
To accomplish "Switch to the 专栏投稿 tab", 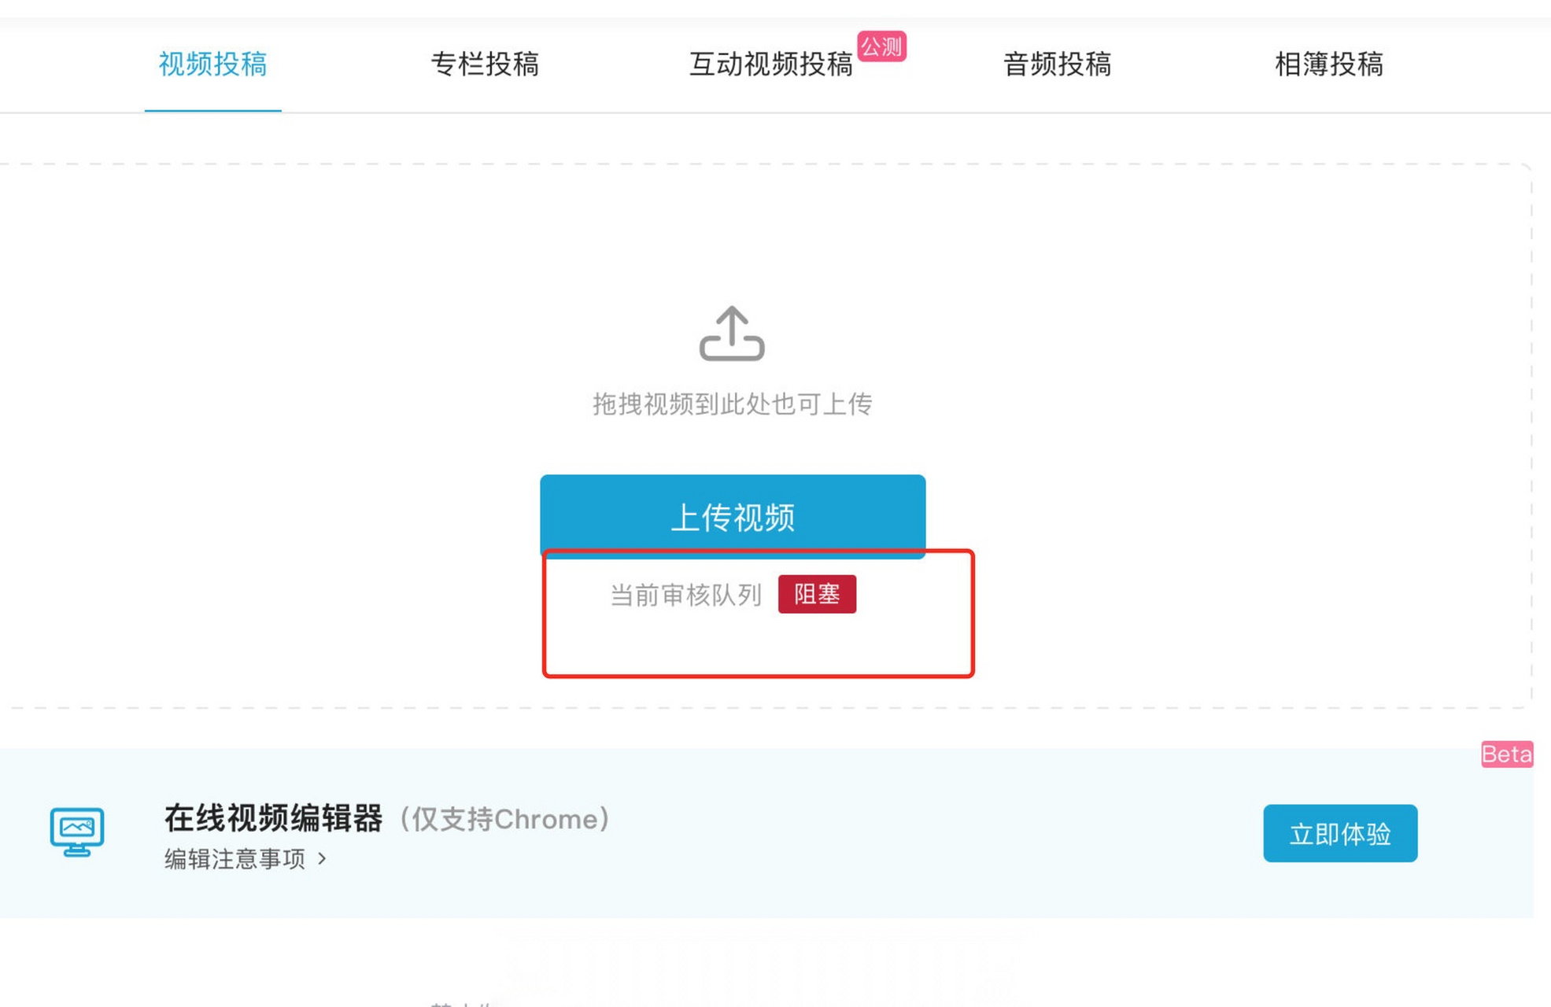I will coord(486,65).
